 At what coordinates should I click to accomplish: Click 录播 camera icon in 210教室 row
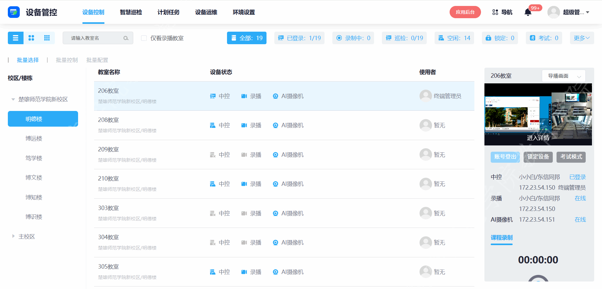pyautogui.click(x=244, y=184)
